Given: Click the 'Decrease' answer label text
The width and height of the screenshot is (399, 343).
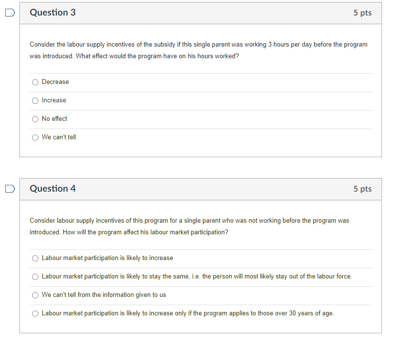Looking at the screenshot, I should click(55, 82).
